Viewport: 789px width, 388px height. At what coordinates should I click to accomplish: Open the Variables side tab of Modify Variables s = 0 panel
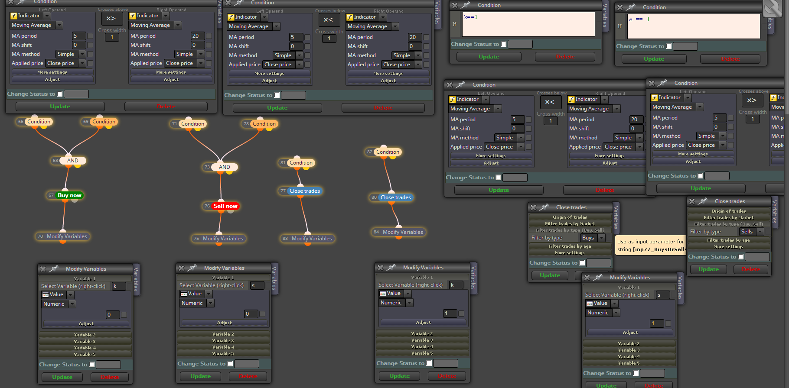[274, 278]
